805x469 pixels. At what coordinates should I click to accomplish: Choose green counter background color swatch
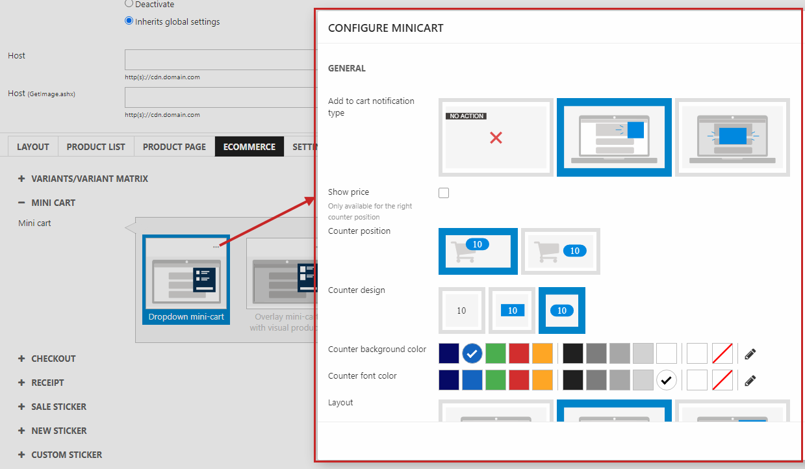(496, 353)
